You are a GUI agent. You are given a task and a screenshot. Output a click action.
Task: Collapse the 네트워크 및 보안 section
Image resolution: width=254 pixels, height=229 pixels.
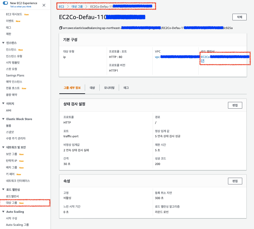coord(3,147)
